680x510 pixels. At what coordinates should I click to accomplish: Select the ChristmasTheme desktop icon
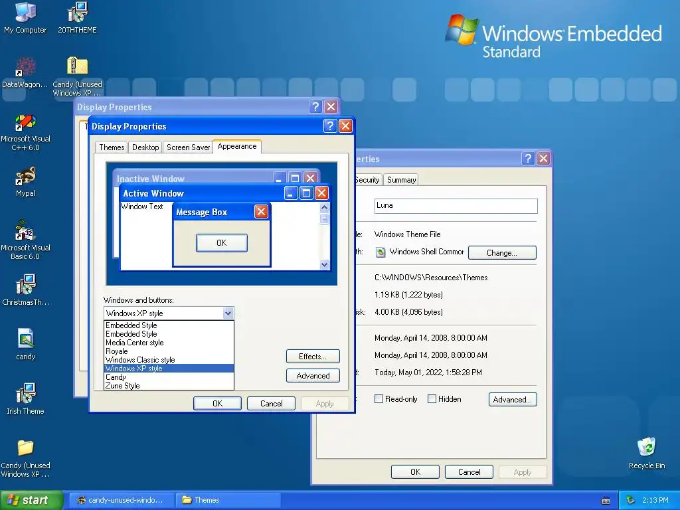click(25, 290)
